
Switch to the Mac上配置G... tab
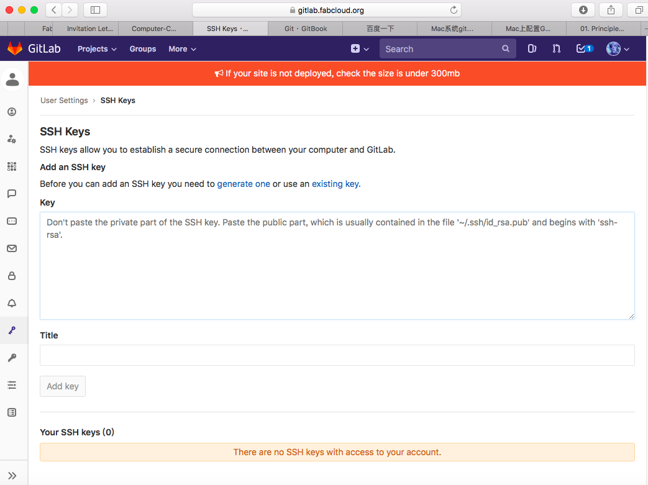pos(527,29)
